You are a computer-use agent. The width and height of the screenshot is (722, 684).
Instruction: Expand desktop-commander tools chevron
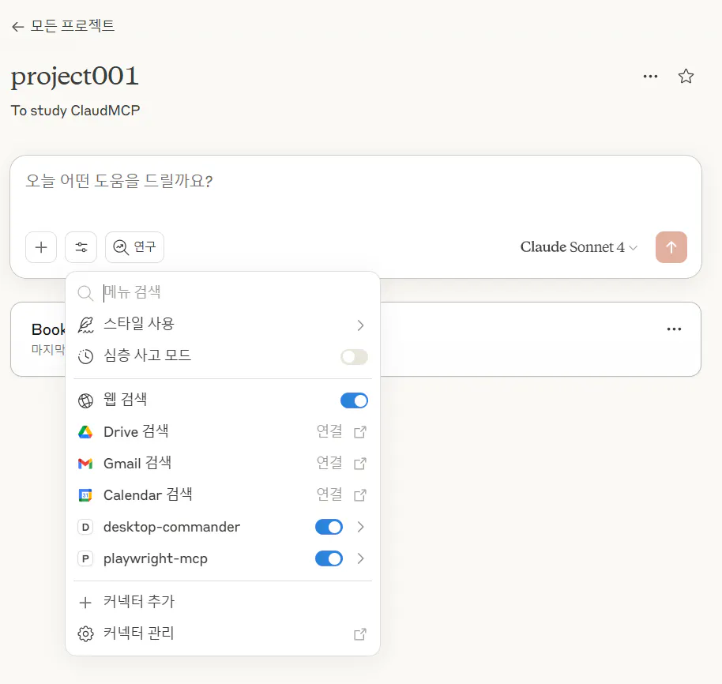[360, 527]
